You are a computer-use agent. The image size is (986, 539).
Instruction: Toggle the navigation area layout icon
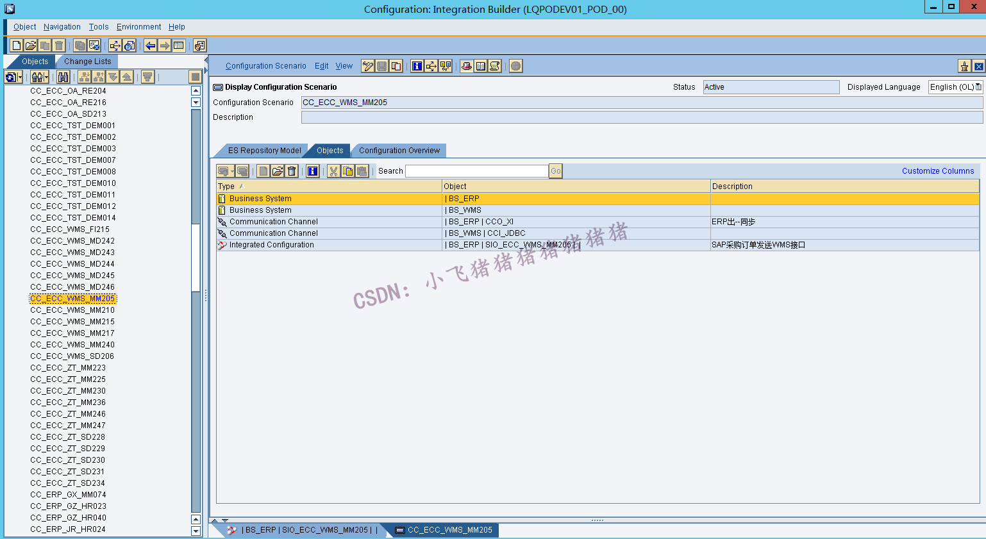[179, 46]
